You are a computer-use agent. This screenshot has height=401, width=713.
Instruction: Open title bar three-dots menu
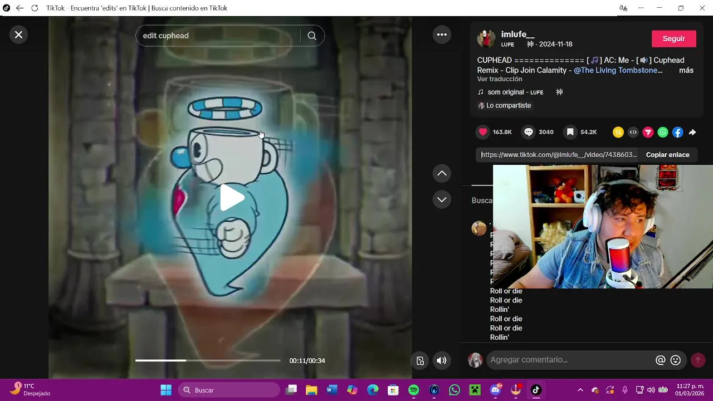point(641,8)
